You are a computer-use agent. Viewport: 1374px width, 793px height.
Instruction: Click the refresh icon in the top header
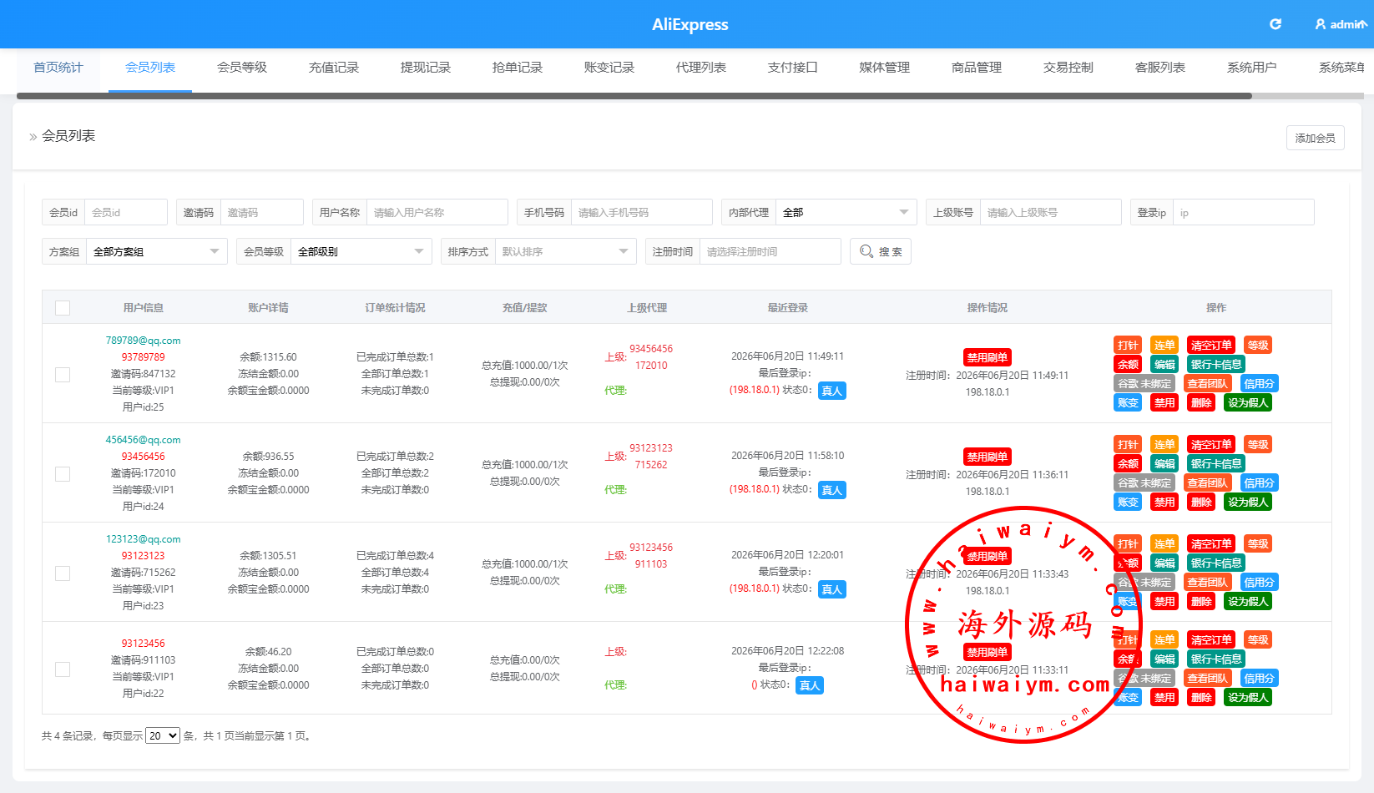point(1275,24)
